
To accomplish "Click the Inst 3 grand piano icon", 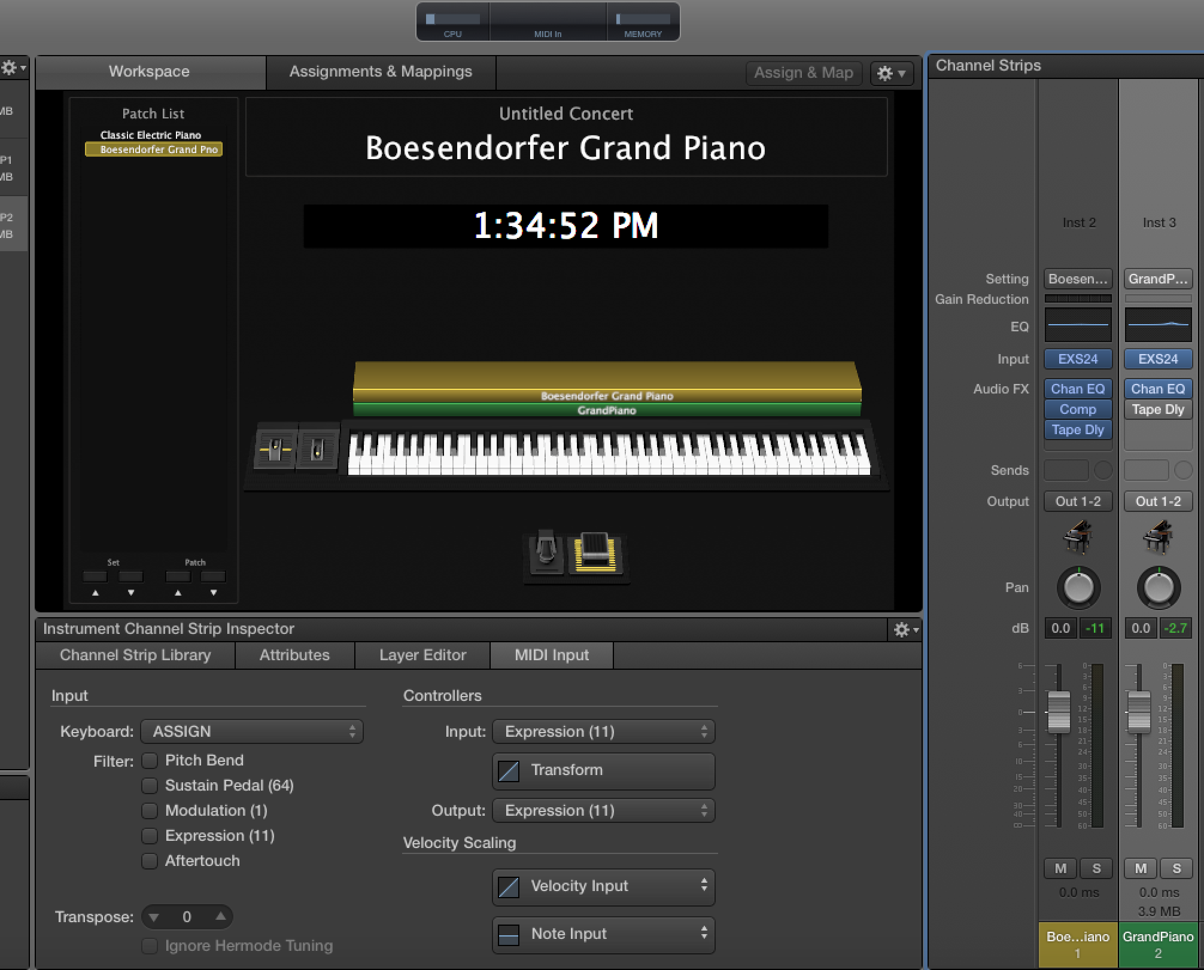I will 1159,537.
